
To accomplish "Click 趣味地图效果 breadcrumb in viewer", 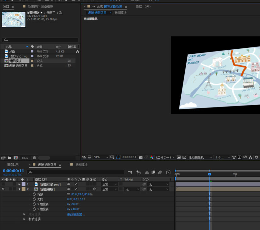I will [x=97, y=13].
